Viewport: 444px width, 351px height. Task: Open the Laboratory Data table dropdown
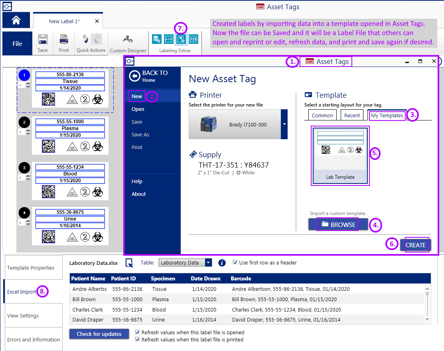pos(208,262)
